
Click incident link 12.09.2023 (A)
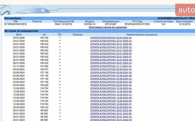[111, 88]
